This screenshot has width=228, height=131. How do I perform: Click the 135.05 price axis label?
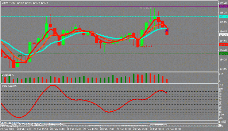coord(223,22)
